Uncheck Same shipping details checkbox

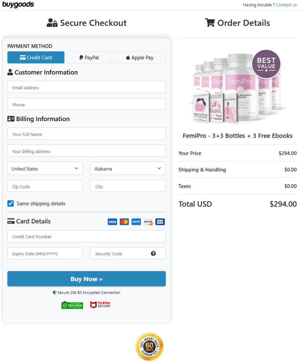coord(11,203)
